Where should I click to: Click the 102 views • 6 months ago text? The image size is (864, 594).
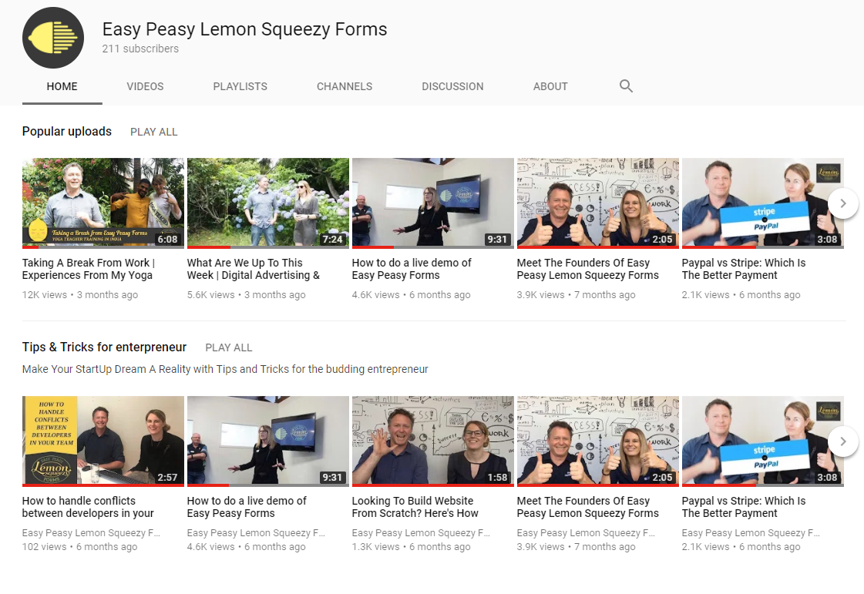80,546
